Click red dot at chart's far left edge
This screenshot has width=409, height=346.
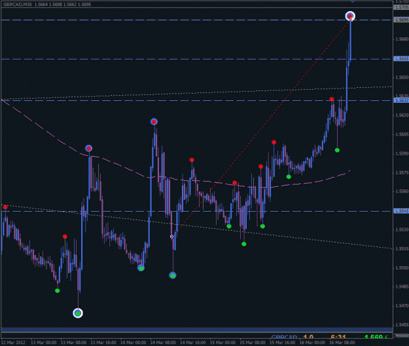[x=5, y=207]
